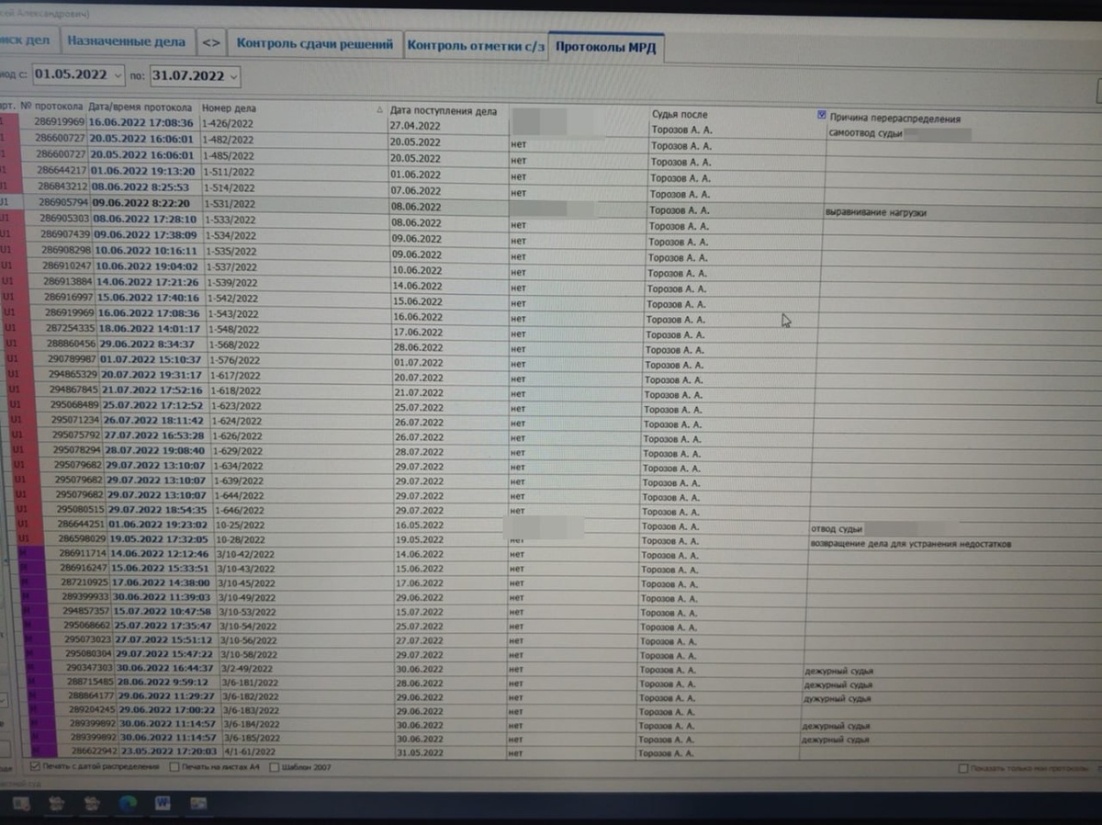Click protocol timestamp 19.05.2022 17:32:05
Image resolution: width=1102 pixels, height=825 pixels.
click(160, 538)
